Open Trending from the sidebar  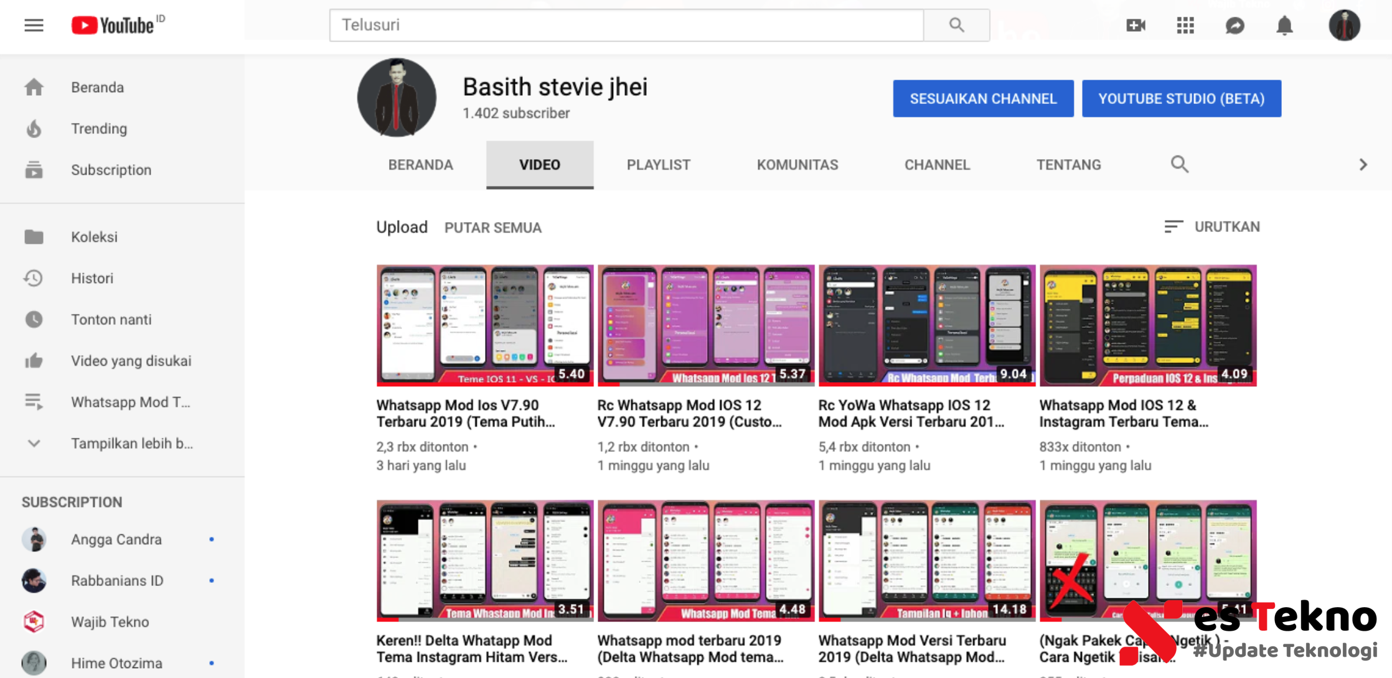click(x=98, y=129)
